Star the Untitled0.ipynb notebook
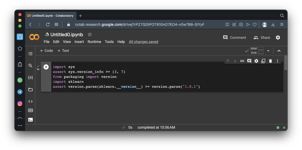The image size is (302, 150). click(x=90, y=34)
